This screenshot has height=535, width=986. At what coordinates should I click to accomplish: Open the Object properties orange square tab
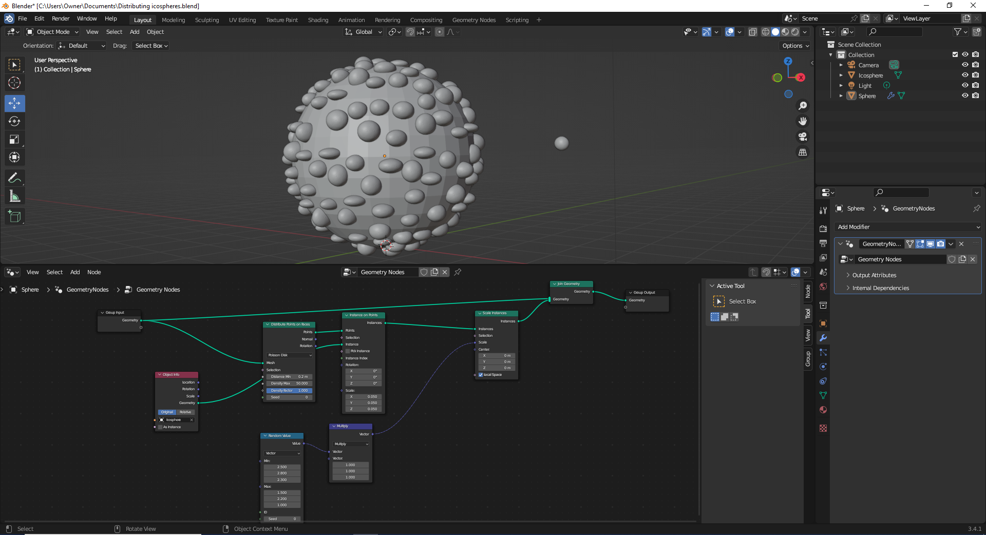click(x=823, y=323)
